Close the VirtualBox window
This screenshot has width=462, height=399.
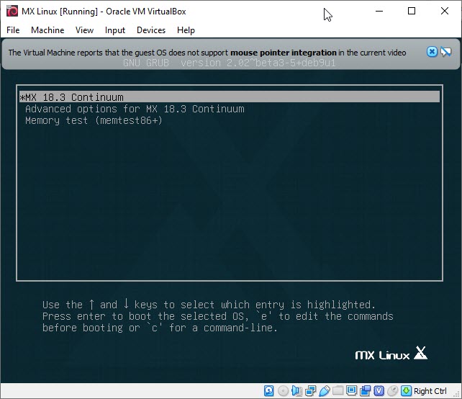445,12
